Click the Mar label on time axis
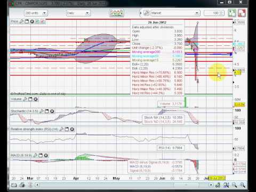The image size is (256, 192). (30, 178)
